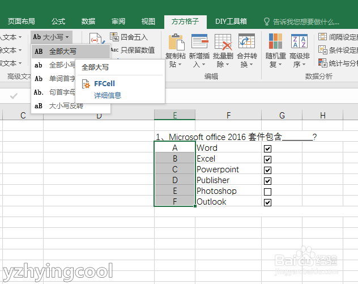Check the Photoshop checkbox
The width and height of the screenshot is (358, 284).
click(267, 192)
